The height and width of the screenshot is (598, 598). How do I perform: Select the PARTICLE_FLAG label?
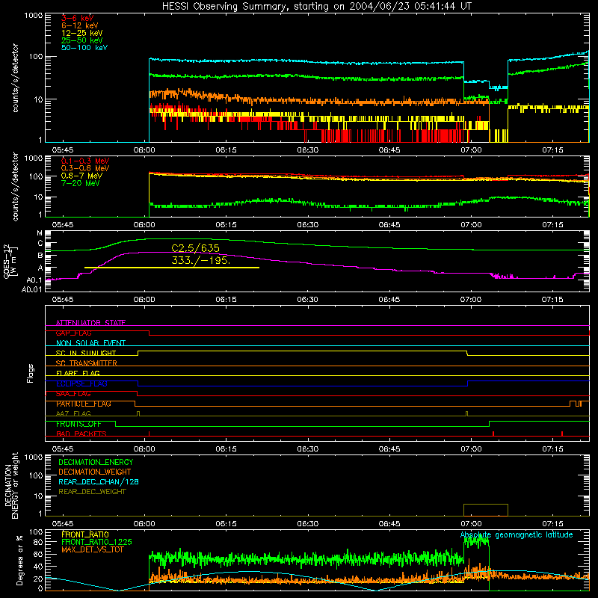[x=84, y=404]
